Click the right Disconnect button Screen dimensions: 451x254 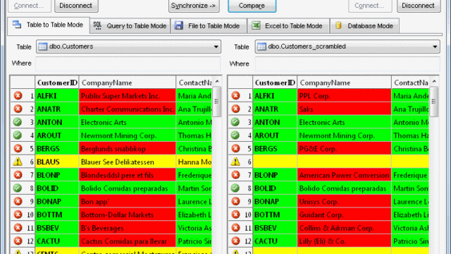[x=419, y=6]
